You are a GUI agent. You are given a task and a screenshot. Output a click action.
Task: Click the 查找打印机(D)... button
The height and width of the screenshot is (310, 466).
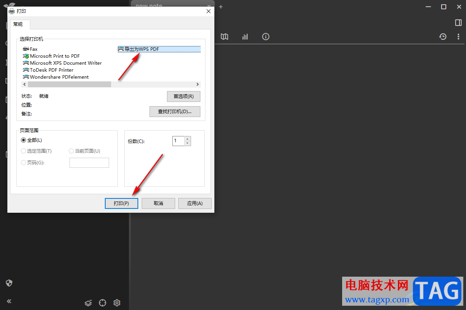[x=175, y=112]
